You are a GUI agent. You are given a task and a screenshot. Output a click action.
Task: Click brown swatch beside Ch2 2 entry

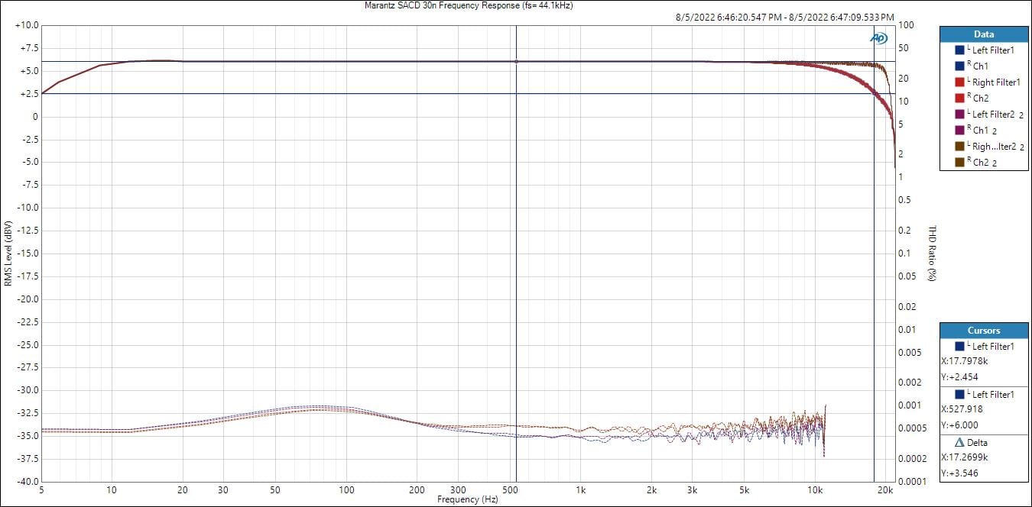tap(959, 163)
